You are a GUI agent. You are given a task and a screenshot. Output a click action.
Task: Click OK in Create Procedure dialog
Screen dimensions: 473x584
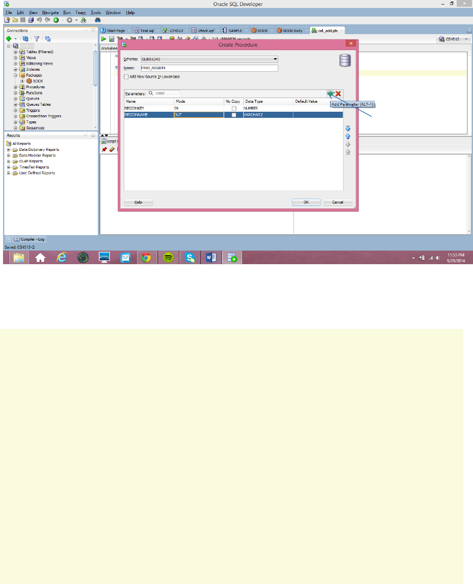[306, 202]
